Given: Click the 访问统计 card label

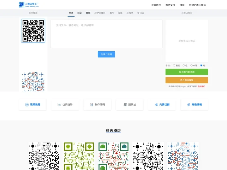Looking at the screenshot, I should (x=67, y=105).
